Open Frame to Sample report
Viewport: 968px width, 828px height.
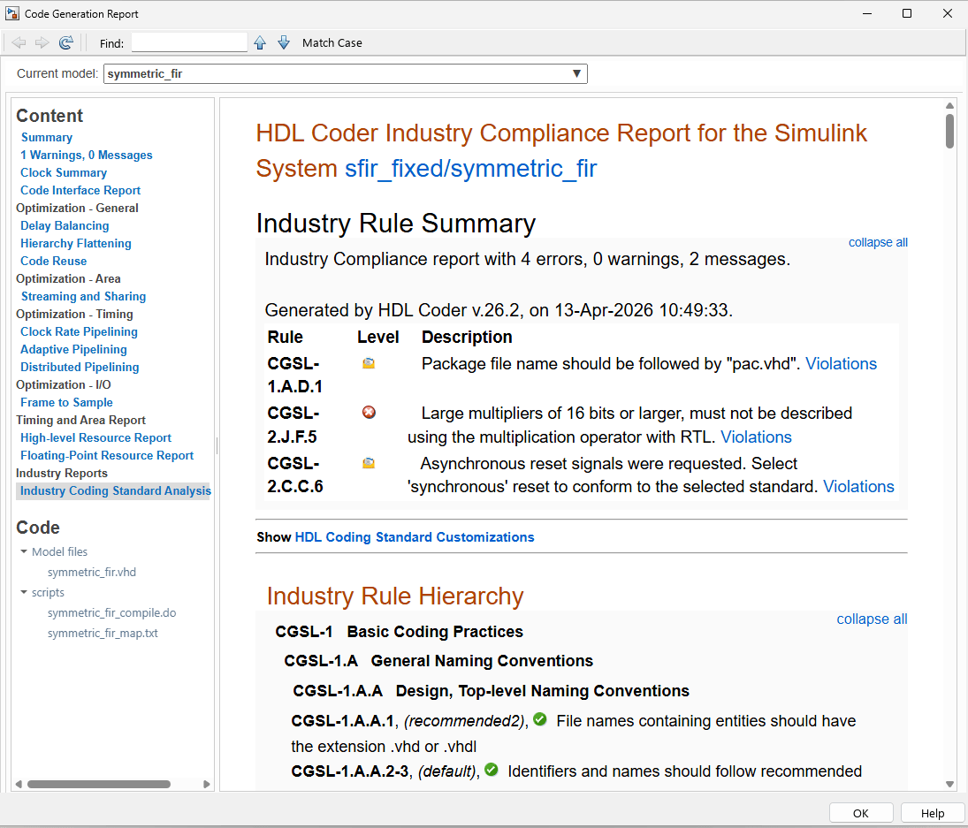(66, 402)
